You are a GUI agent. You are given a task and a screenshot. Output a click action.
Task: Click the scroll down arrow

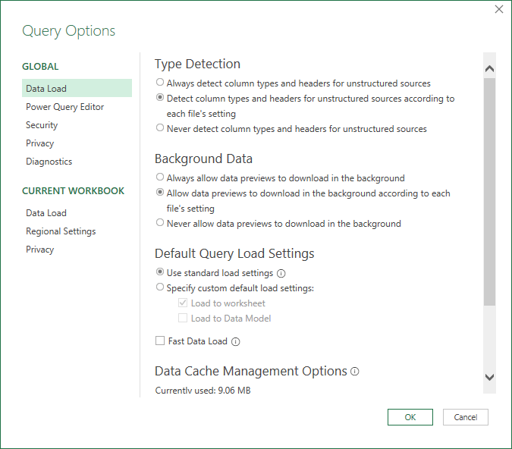tap(489, 377)
